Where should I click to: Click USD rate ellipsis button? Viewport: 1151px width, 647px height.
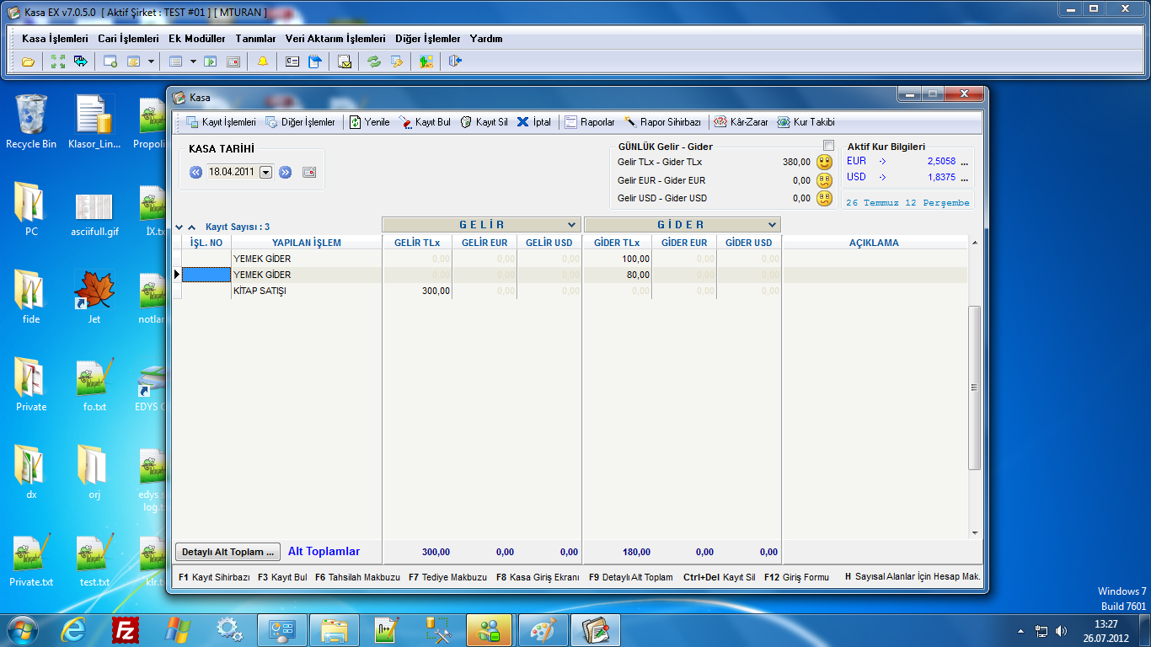coord(965,177)
